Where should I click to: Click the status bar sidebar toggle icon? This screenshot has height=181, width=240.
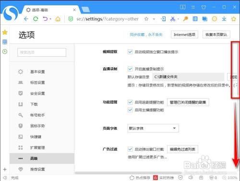pyautogui.click(x=5, y=178)
